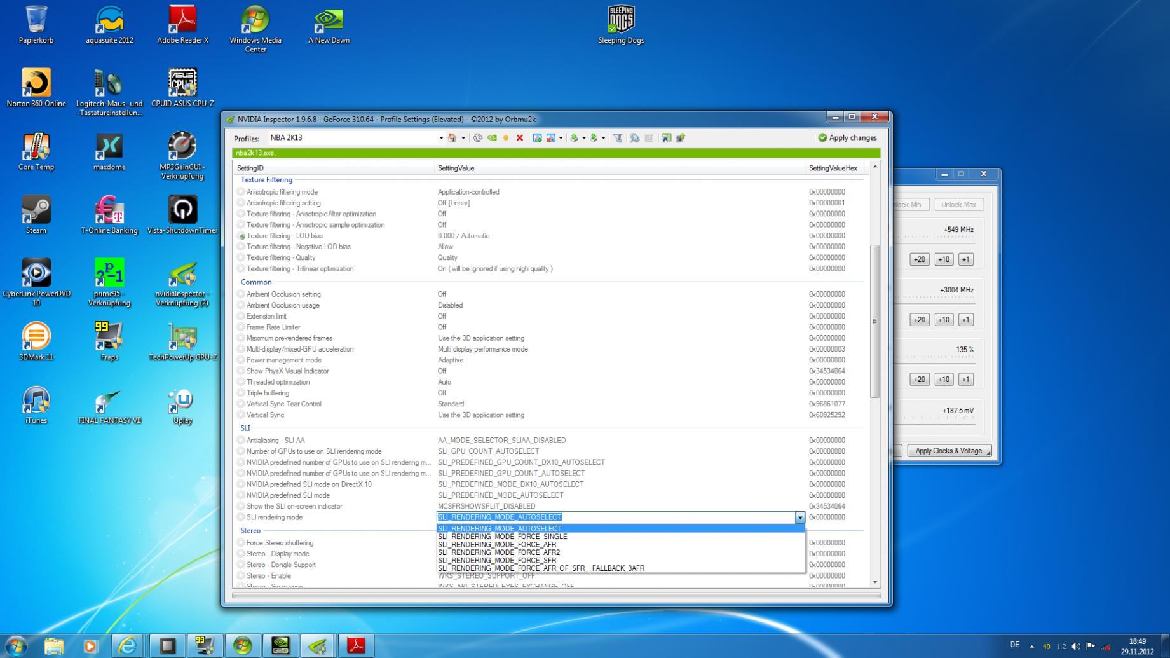Select the Core Temp desktop icon
The height and width of the screenshot is (658, 1170).
point(36,151)
